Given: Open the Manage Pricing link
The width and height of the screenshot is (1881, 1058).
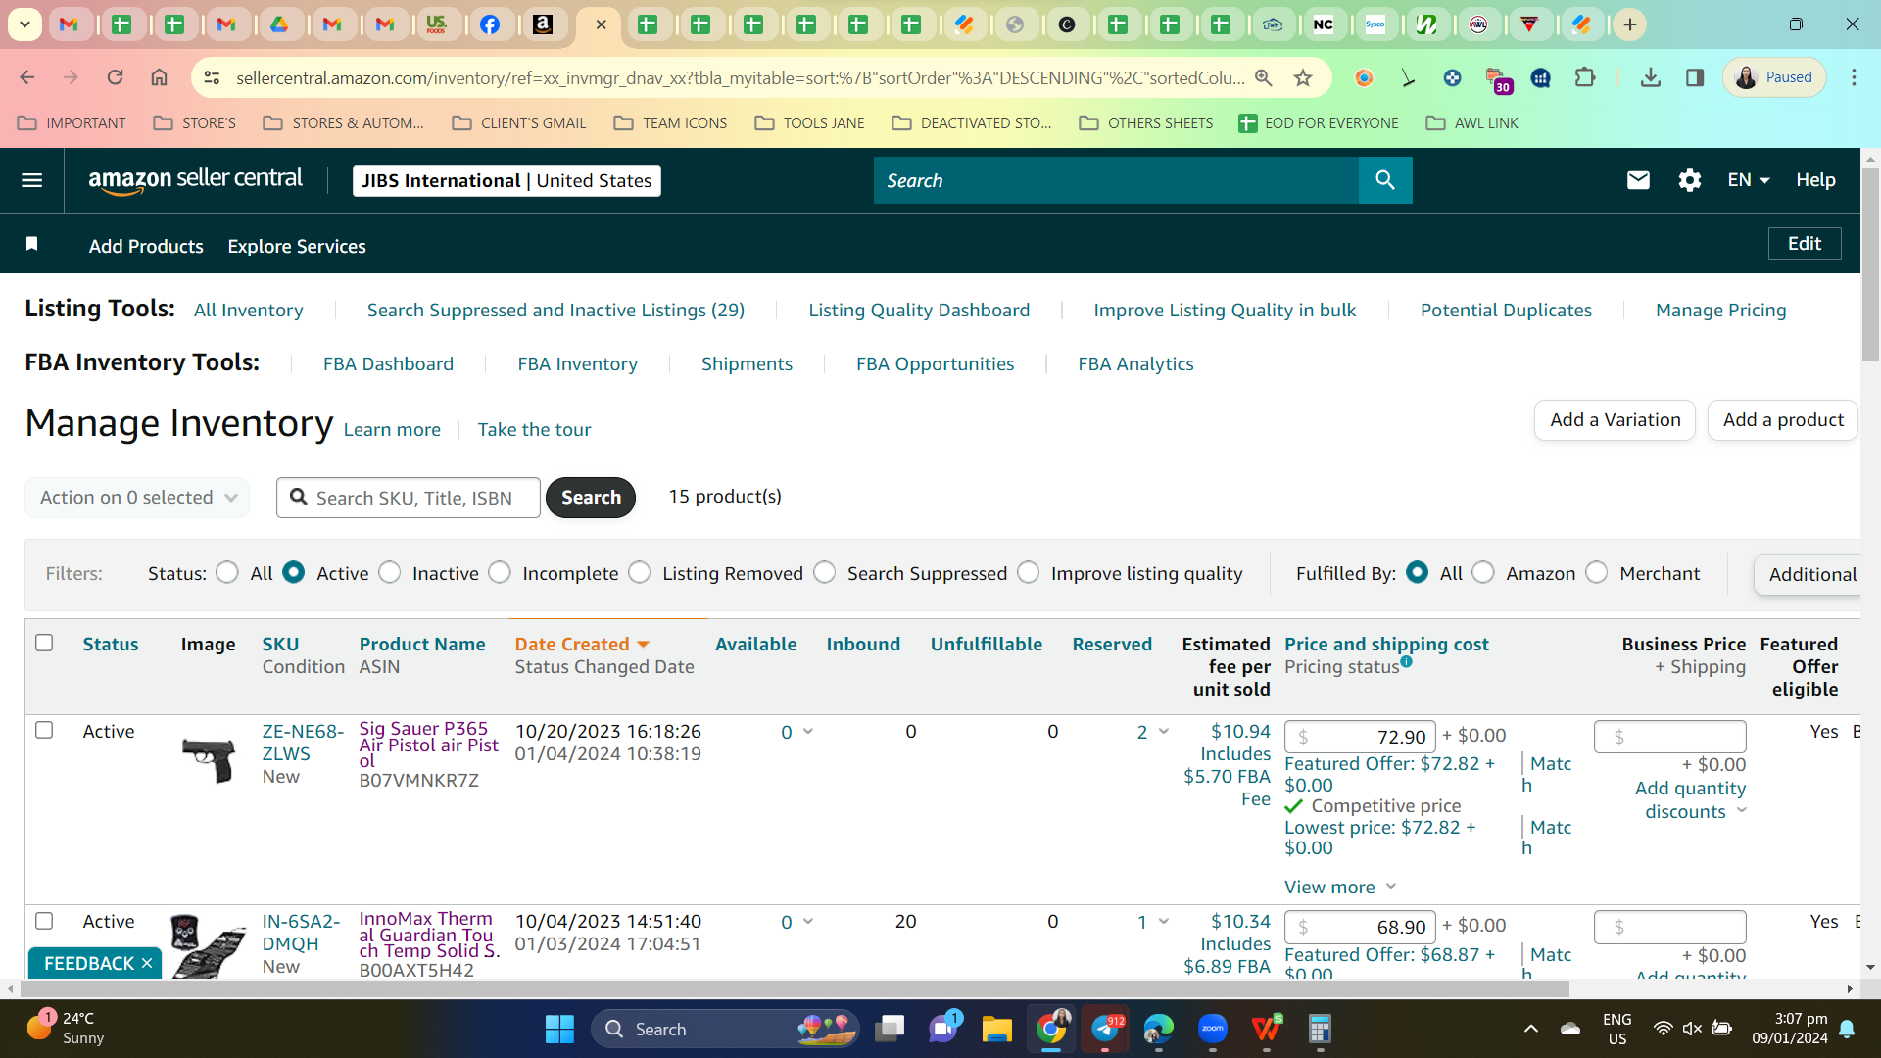Looking at the screenshot, I should click(x=1720, y=310).
